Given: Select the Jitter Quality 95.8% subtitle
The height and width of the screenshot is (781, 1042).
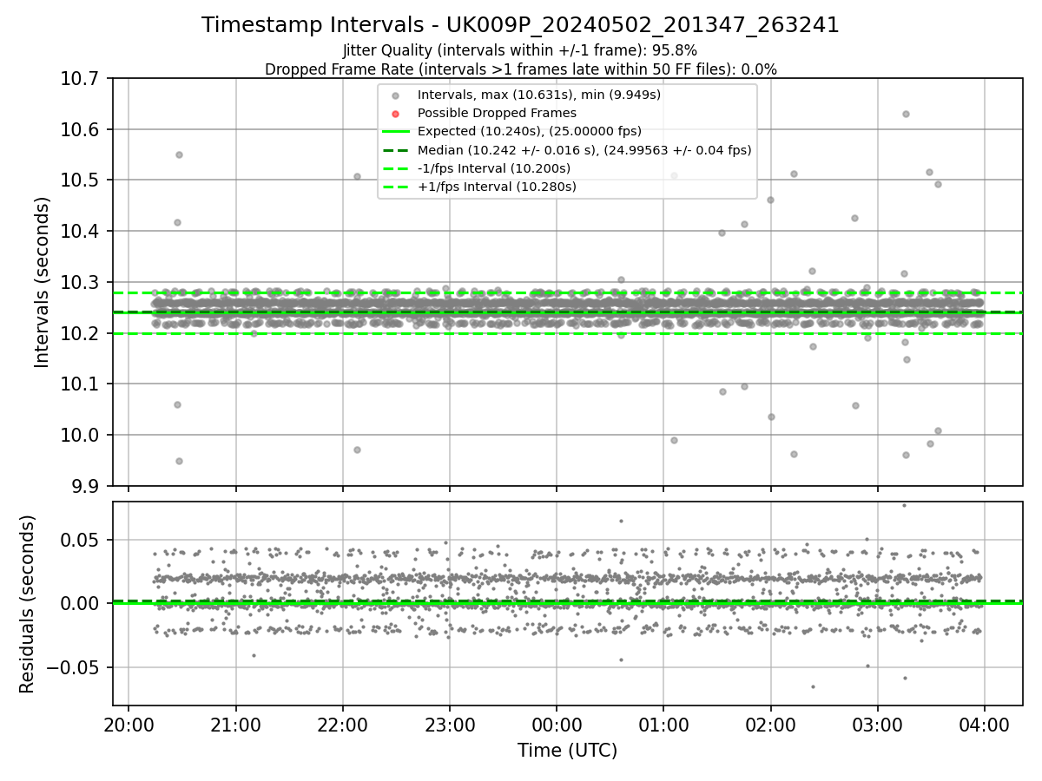Looking at the screenshot, I should 520,50.
